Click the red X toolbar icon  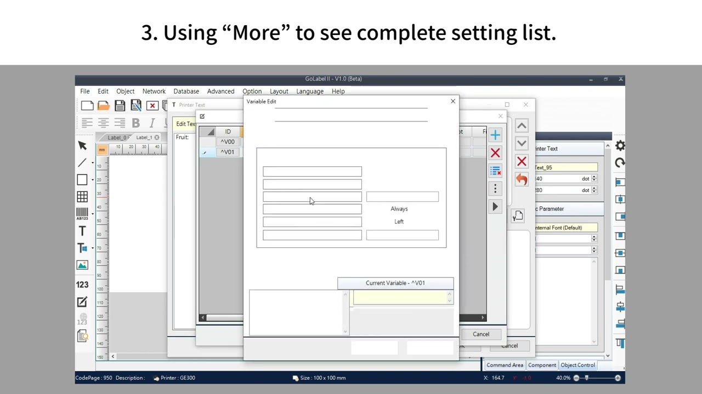point(152,106)
